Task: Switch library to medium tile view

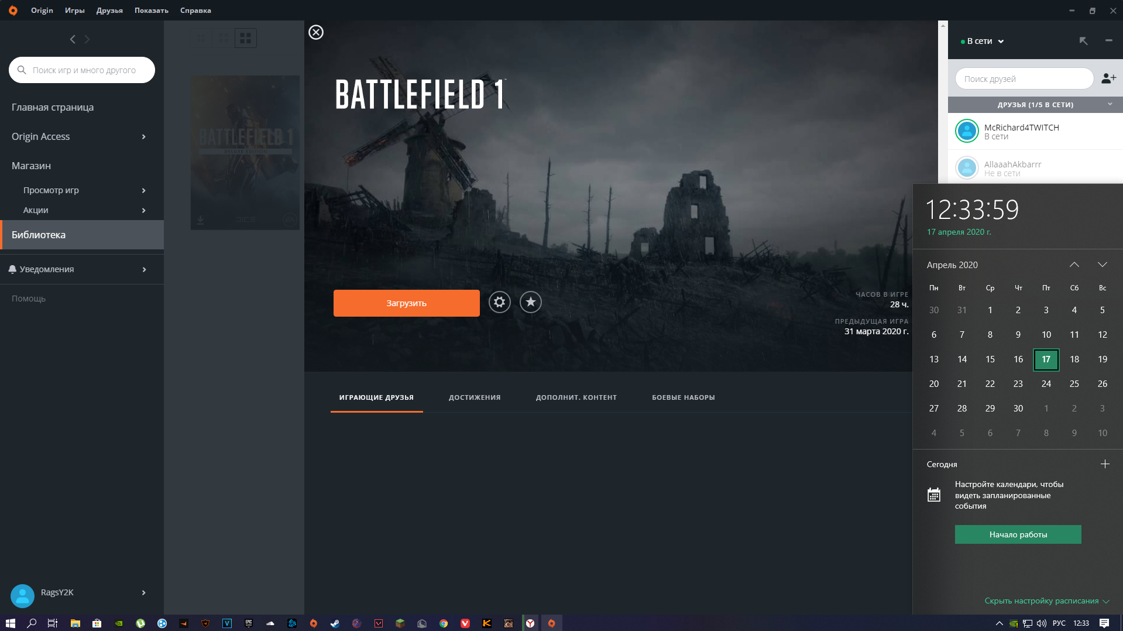Action: [x=224, y=38]
